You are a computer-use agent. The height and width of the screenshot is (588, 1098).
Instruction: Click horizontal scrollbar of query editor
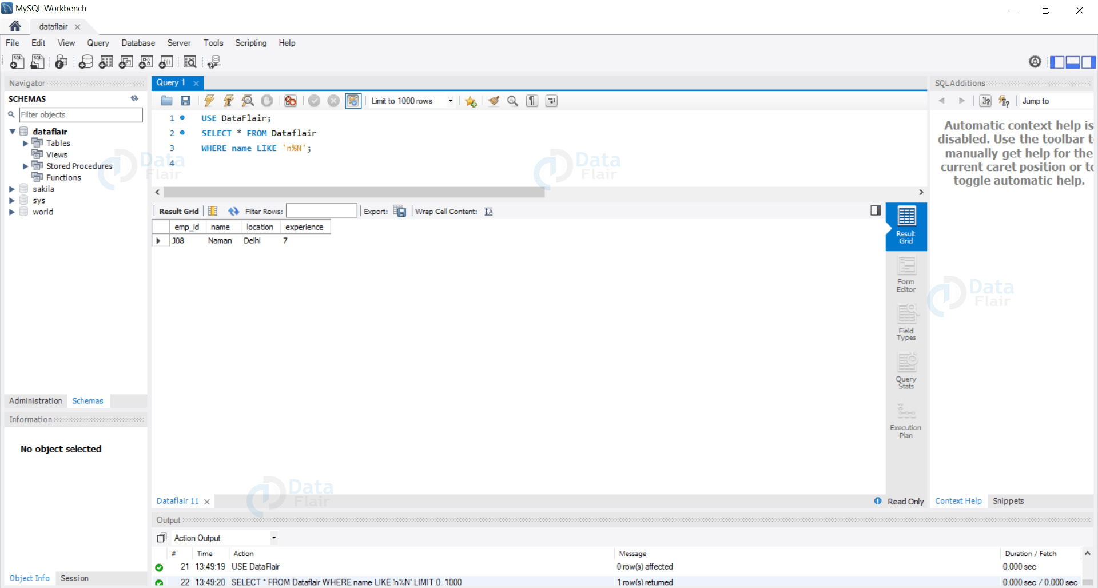[x=354, y=192]
